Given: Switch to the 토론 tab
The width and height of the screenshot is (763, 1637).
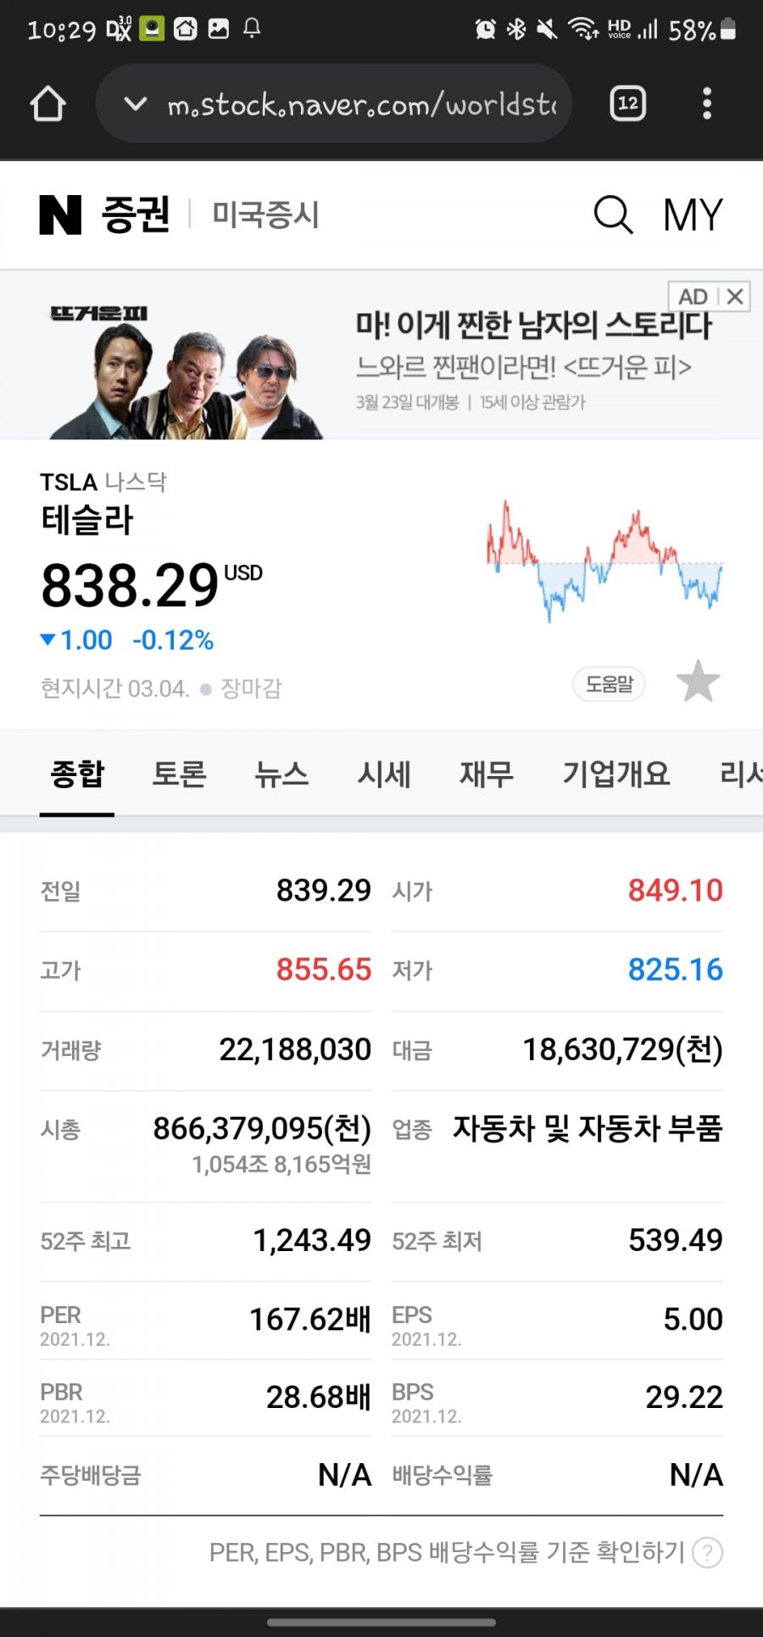Looking at the screenshot, I should [179, 774].
